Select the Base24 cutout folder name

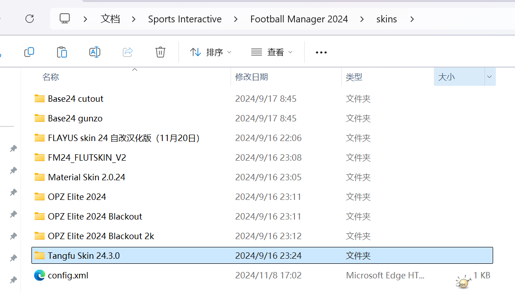(76, 99)
